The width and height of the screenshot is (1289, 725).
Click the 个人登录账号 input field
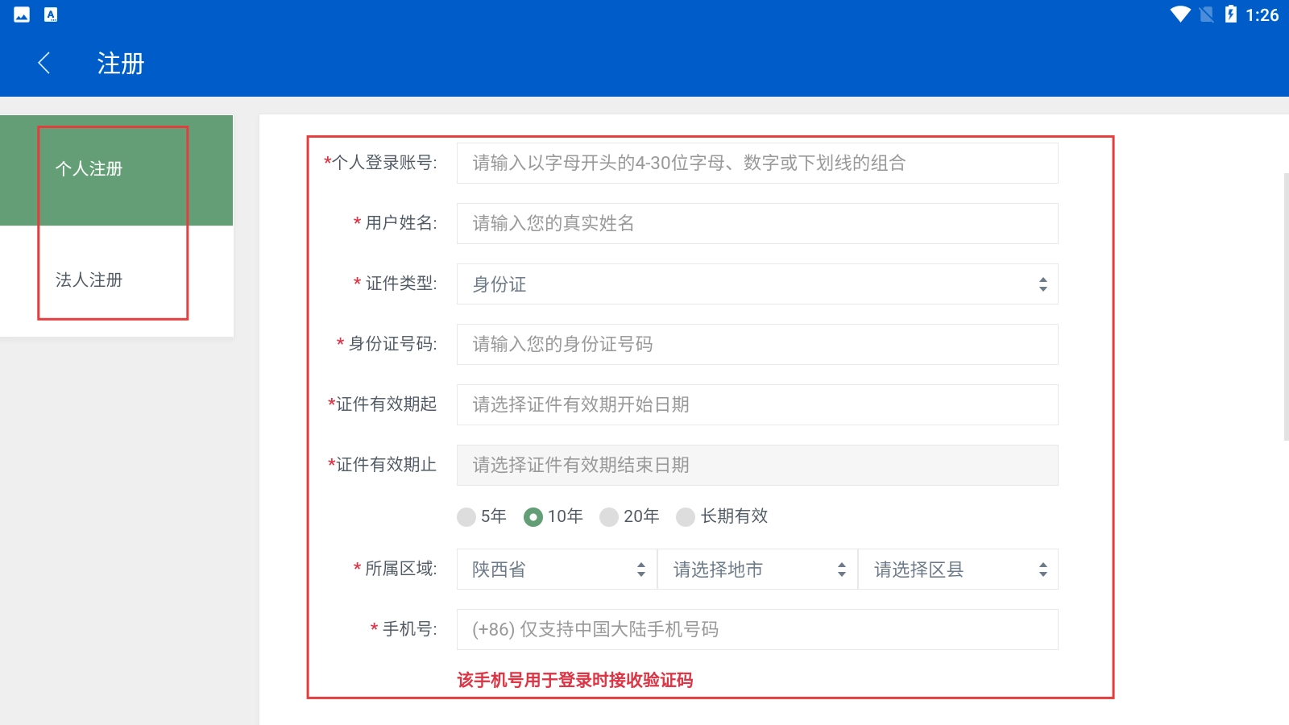tap(756, 164)
